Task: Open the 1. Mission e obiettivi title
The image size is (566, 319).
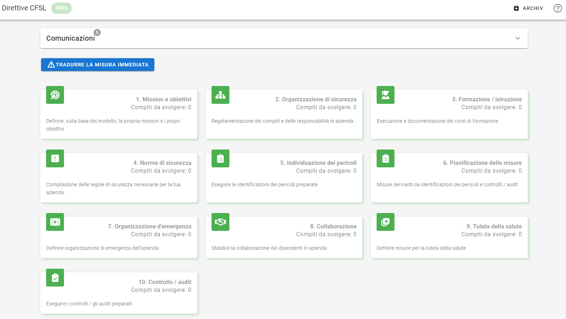Action: pos(164,99)
